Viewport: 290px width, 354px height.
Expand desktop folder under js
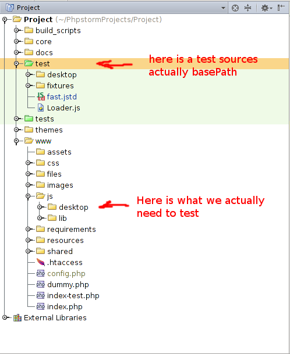tap(40, 207)
